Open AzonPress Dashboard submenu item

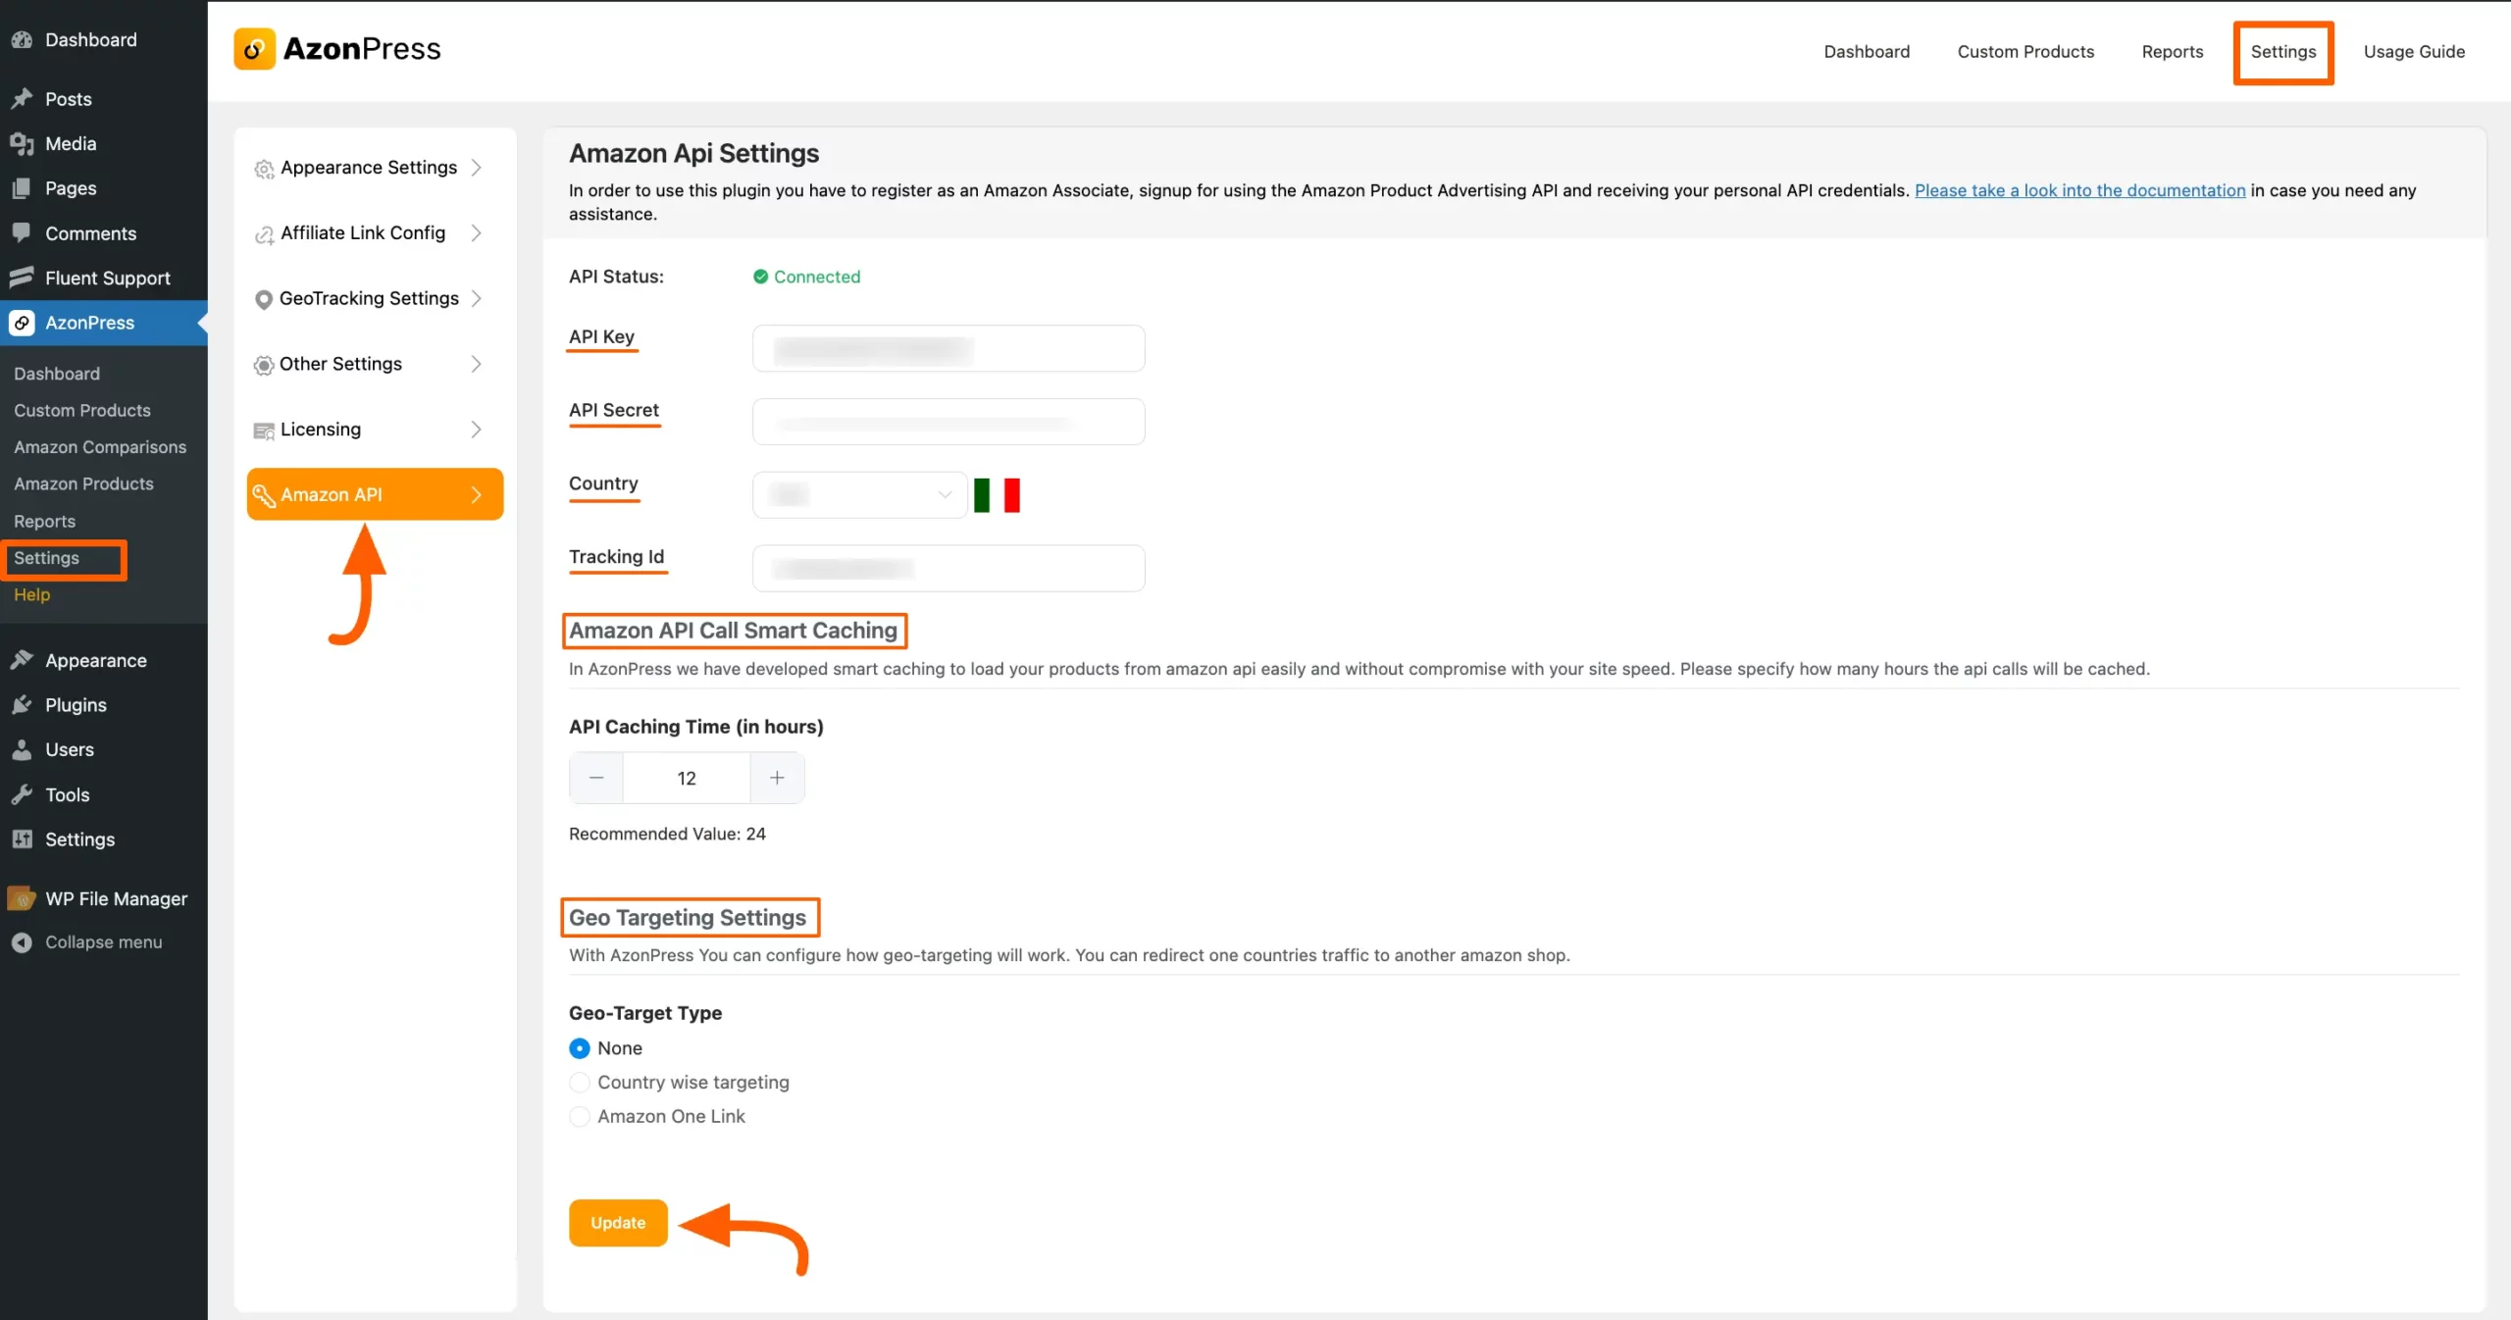(x=57, y=374)
